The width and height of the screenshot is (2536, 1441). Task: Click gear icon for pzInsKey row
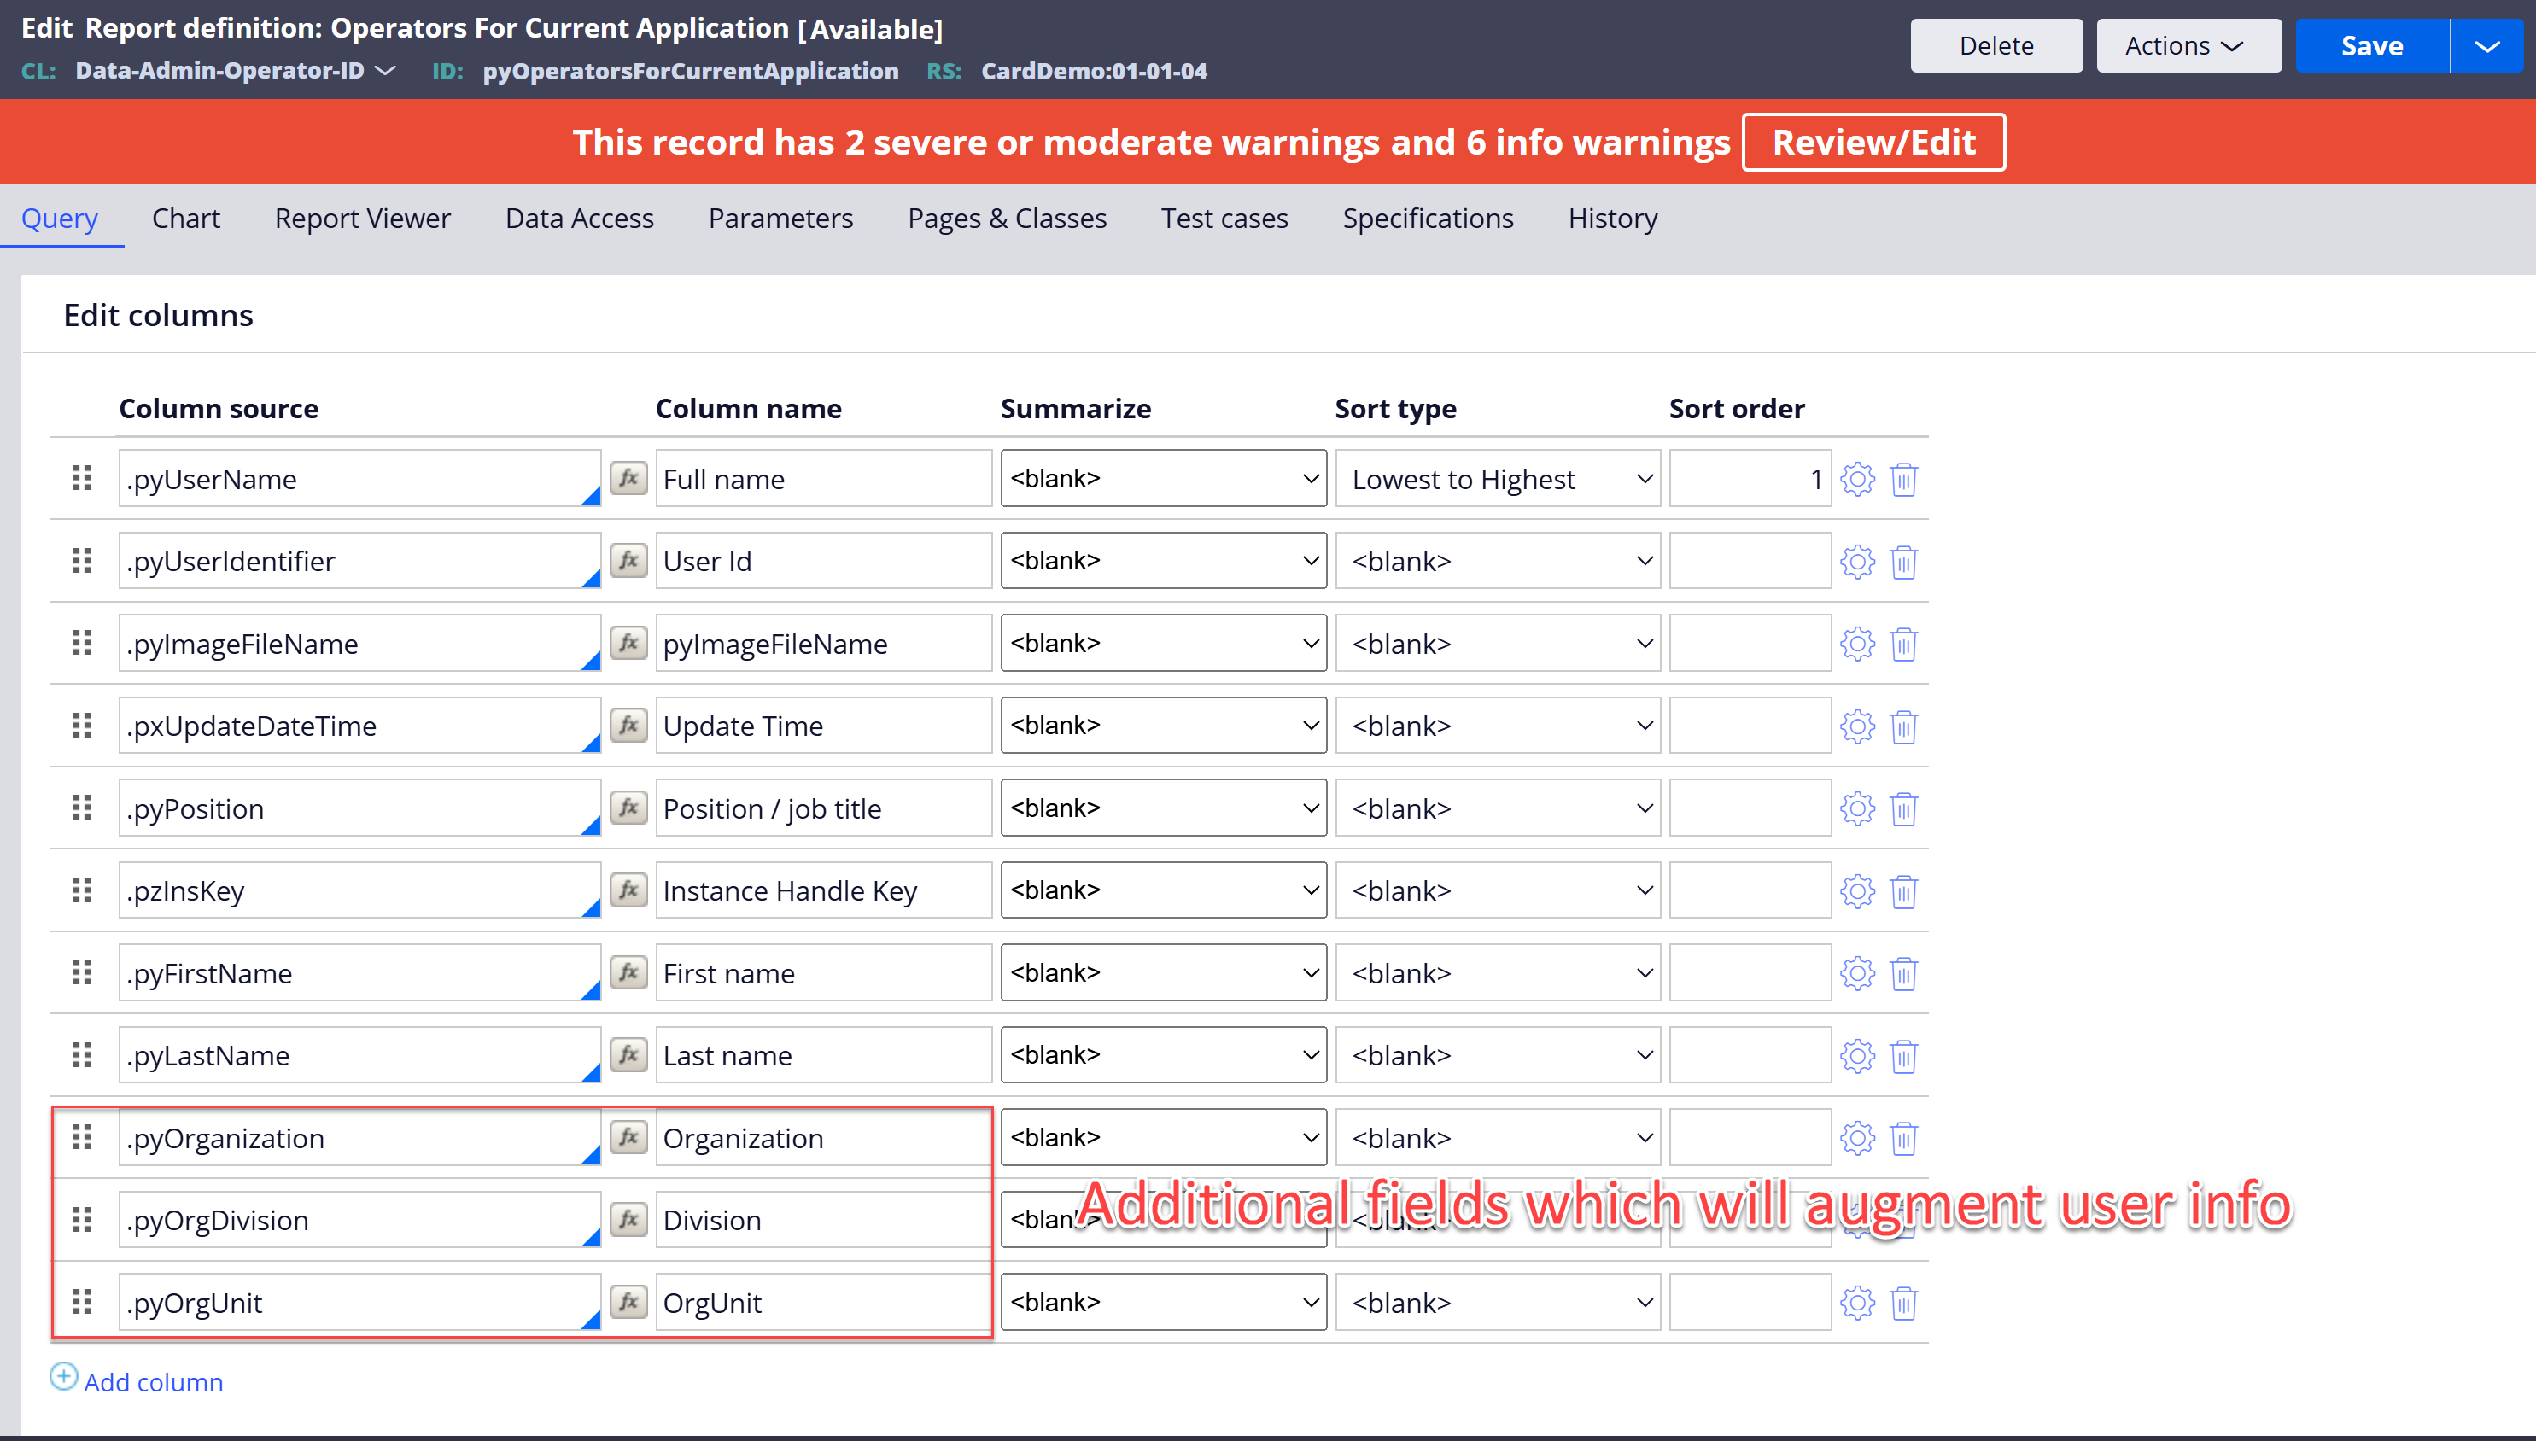coord(1857,890)
